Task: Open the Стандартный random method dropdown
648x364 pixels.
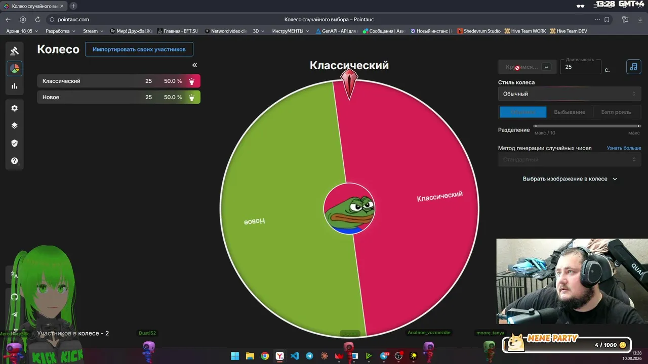Action: (570, 160)
